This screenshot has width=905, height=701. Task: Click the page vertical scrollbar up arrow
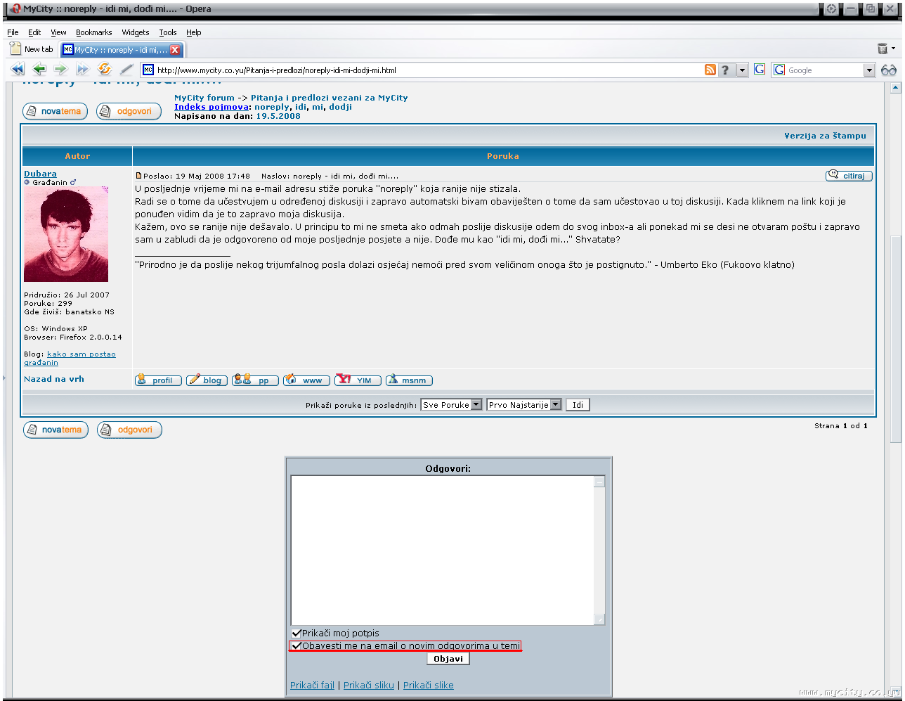(896, 88)
